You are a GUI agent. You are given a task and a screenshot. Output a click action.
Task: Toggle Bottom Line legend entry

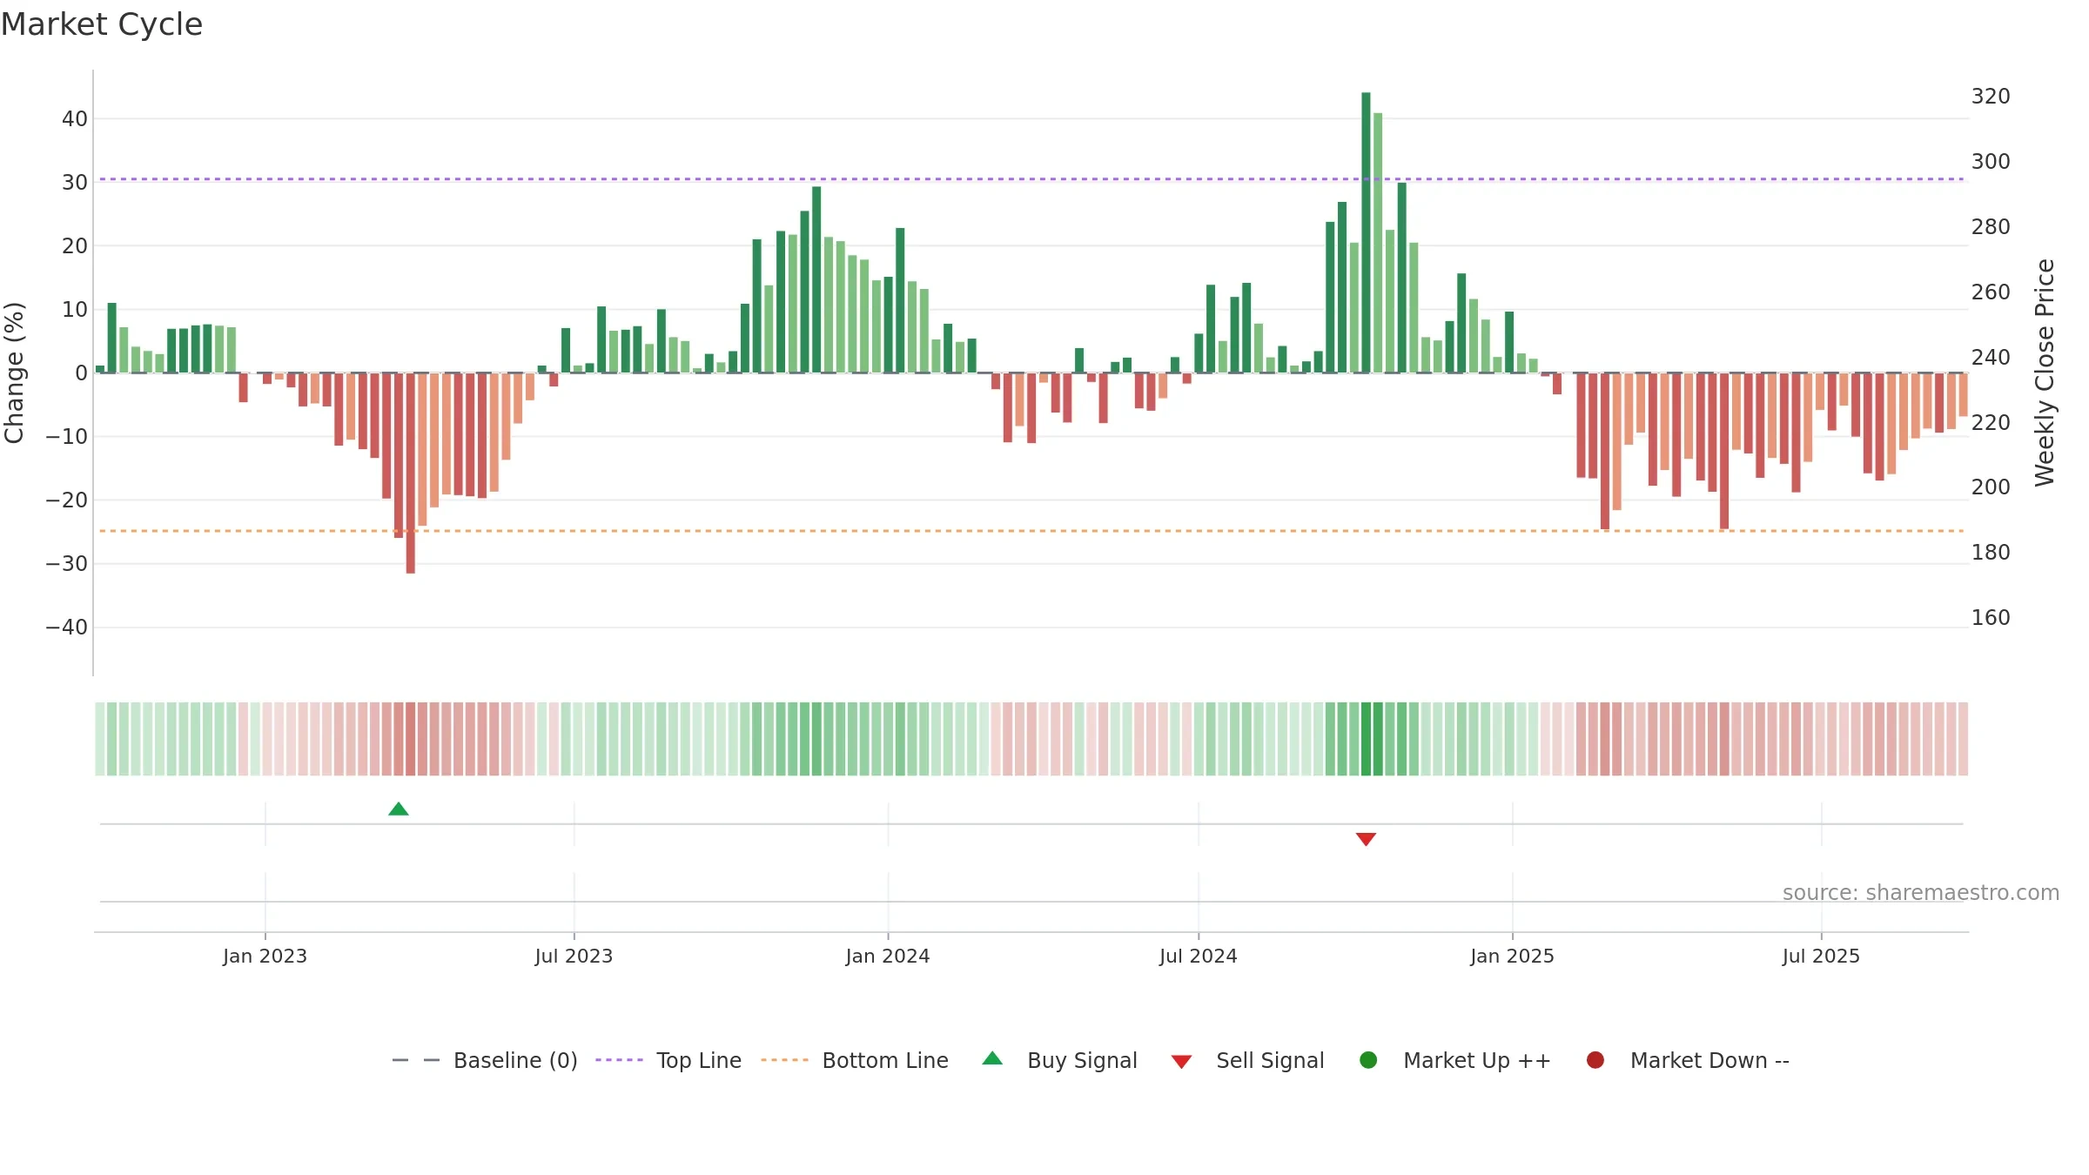click(x=855, y=1060)
